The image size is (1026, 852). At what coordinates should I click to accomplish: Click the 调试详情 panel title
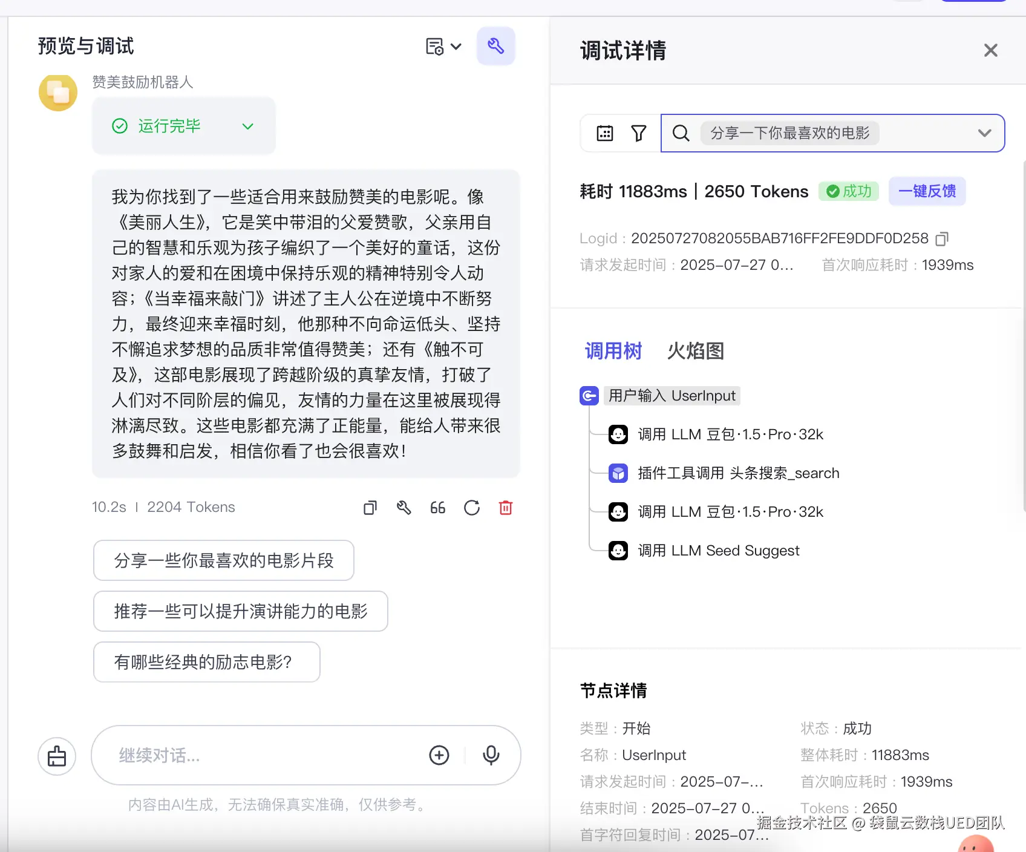[x=623, y=50]
